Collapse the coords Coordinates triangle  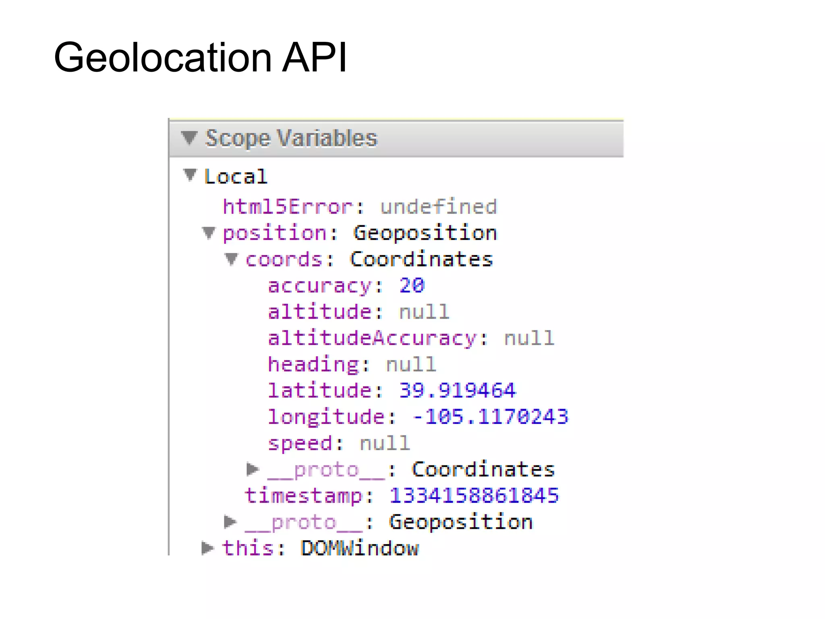(231, 259)
